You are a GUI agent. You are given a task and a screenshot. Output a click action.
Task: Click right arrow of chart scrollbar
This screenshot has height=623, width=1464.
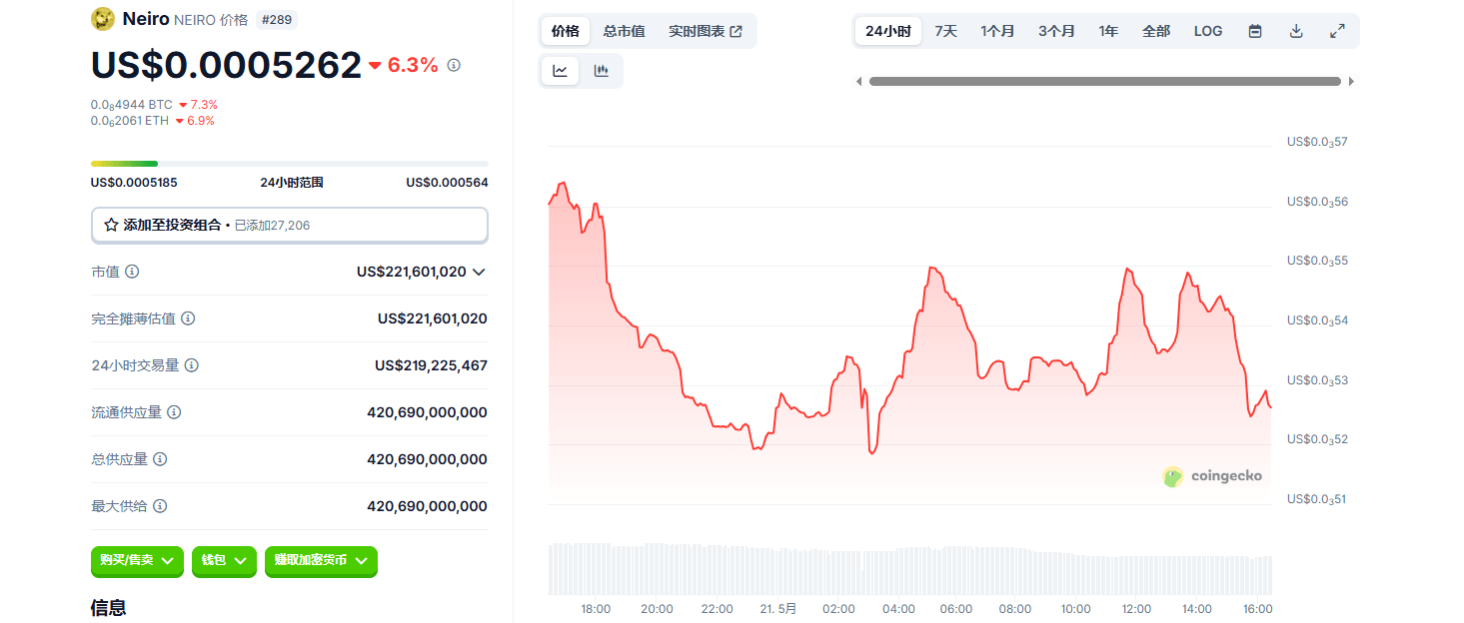[1352, 82]
